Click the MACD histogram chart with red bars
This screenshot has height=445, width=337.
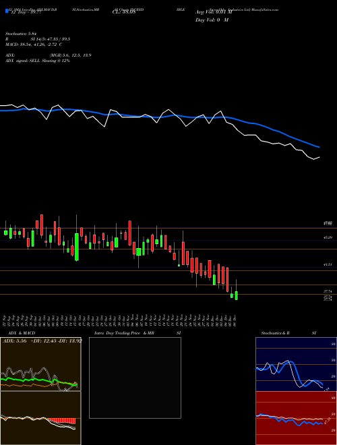[x=40, y=418]
